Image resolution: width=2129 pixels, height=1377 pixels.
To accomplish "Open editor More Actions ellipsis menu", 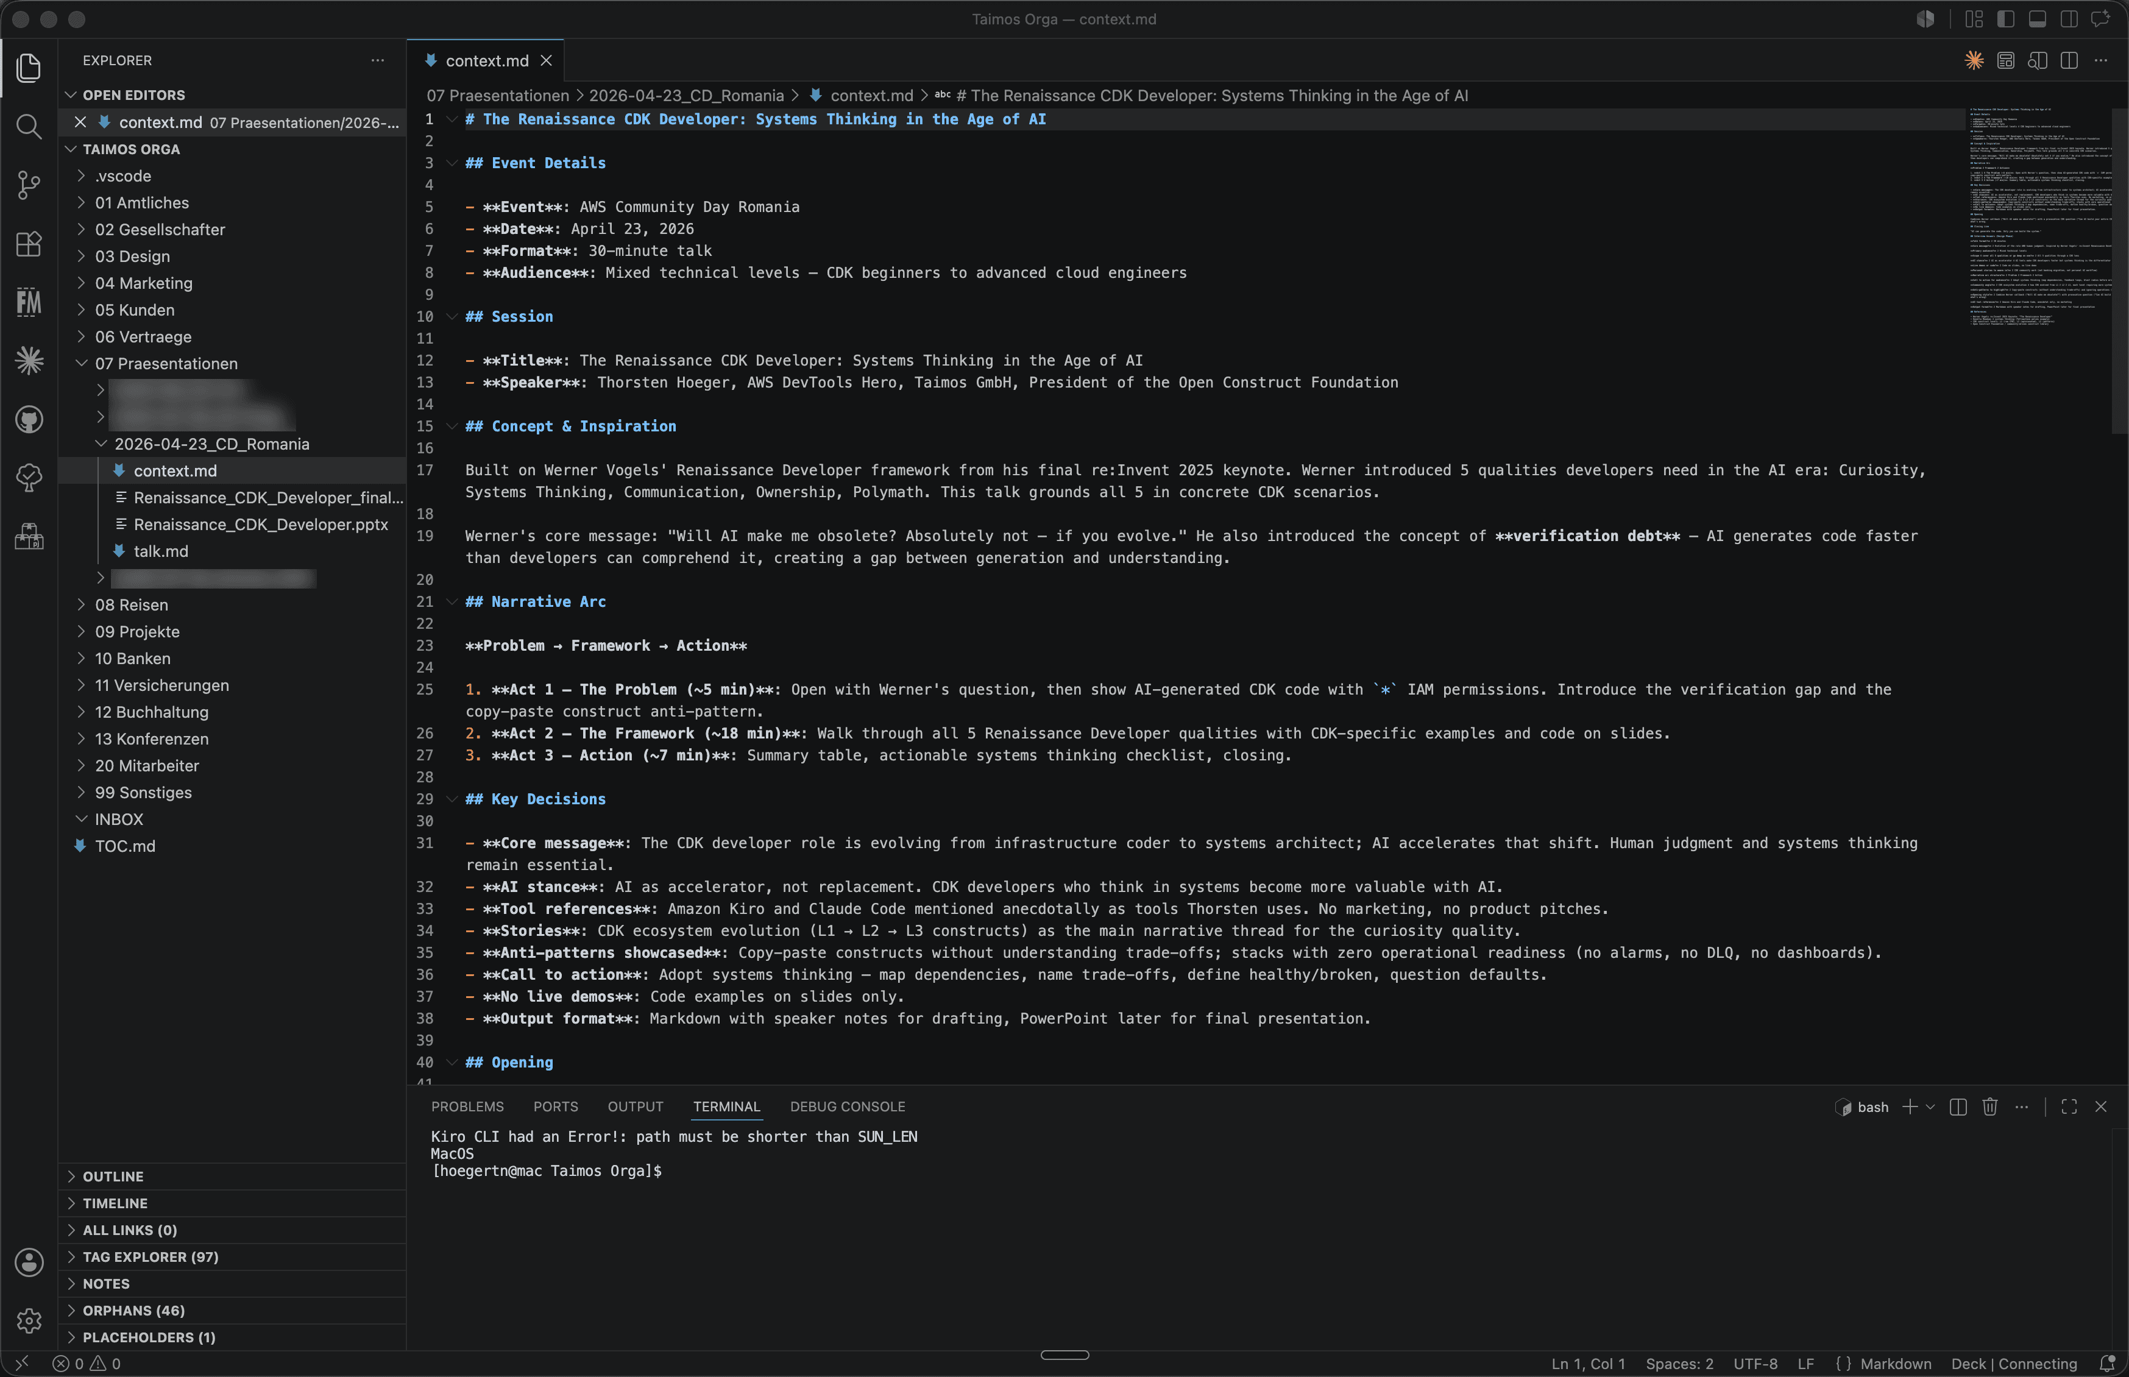I will 2102,61.
